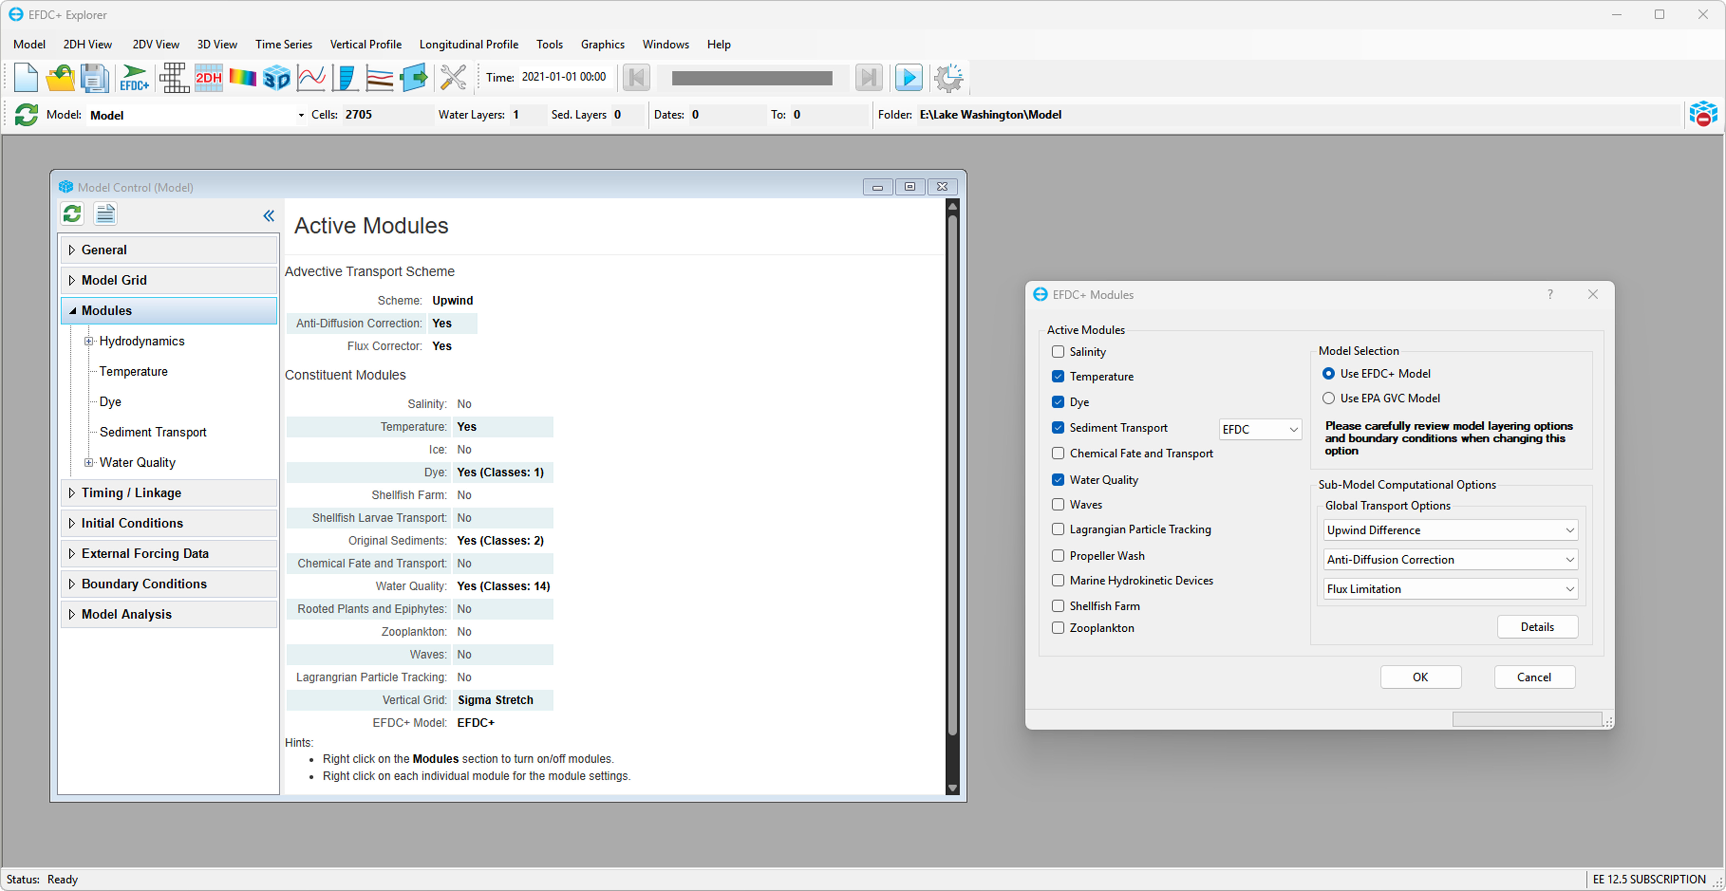Viewport: 1726px width, 891px height.
Task: Click the Run EFDC+ toolbar icon
Action: pyautogui.click(x=134, y=78)
